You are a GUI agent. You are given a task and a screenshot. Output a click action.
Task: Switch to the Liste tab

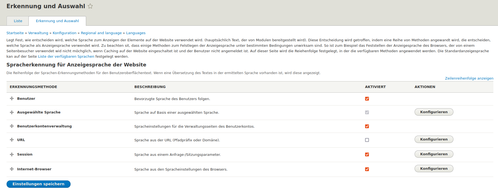(x=18, y=21)
